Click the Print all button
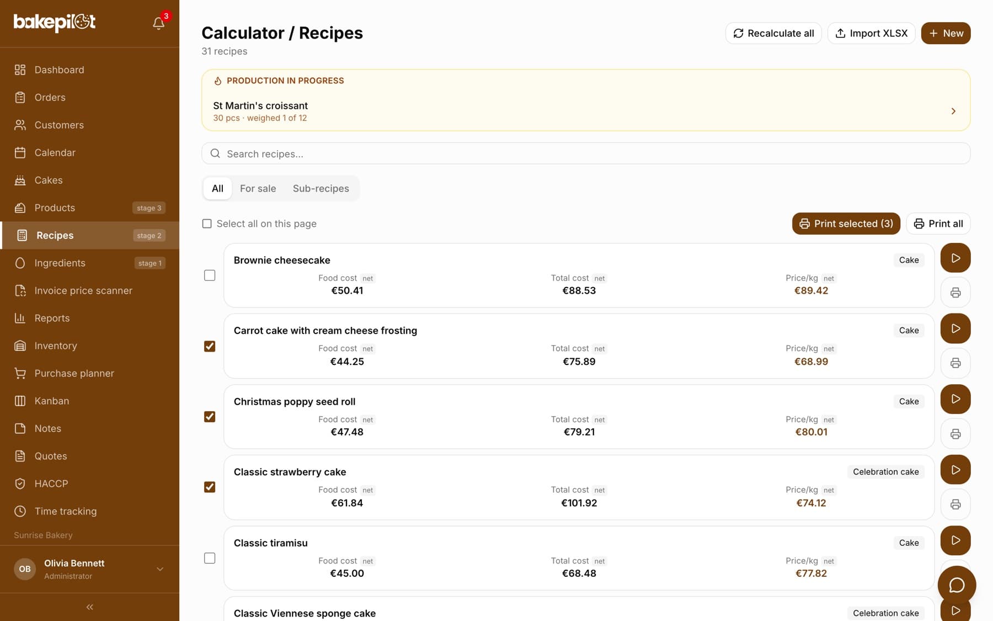Screen dimensions: 993x621 pos(938,224)
